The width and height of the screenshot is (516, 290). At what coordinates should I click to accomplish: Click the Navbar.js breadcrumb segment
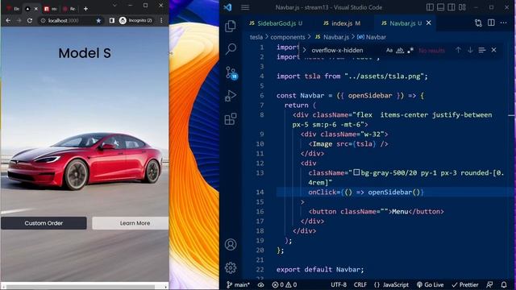pyautogui.click(x=332, y=37)
